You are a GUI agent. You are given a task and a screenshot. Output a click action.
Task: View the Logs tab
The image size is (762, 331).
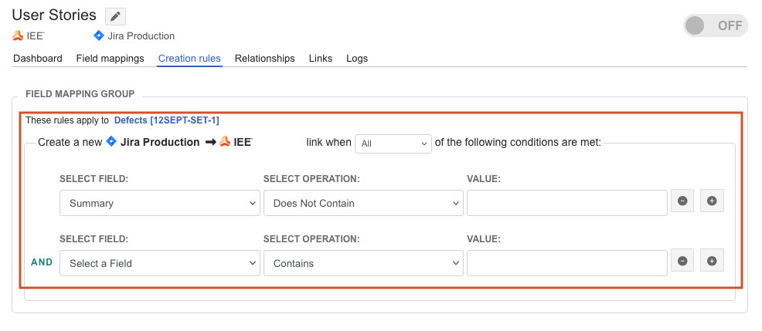tap(357, 58)
